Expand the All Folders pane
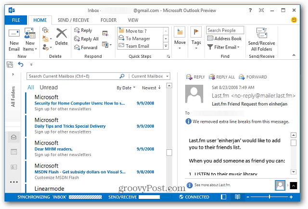Image resolution: width=308 pixels, height=209 pixels. click(13, 74)
